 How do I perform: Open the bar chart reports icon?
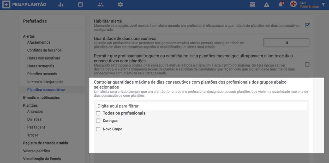tap(61, 4)
